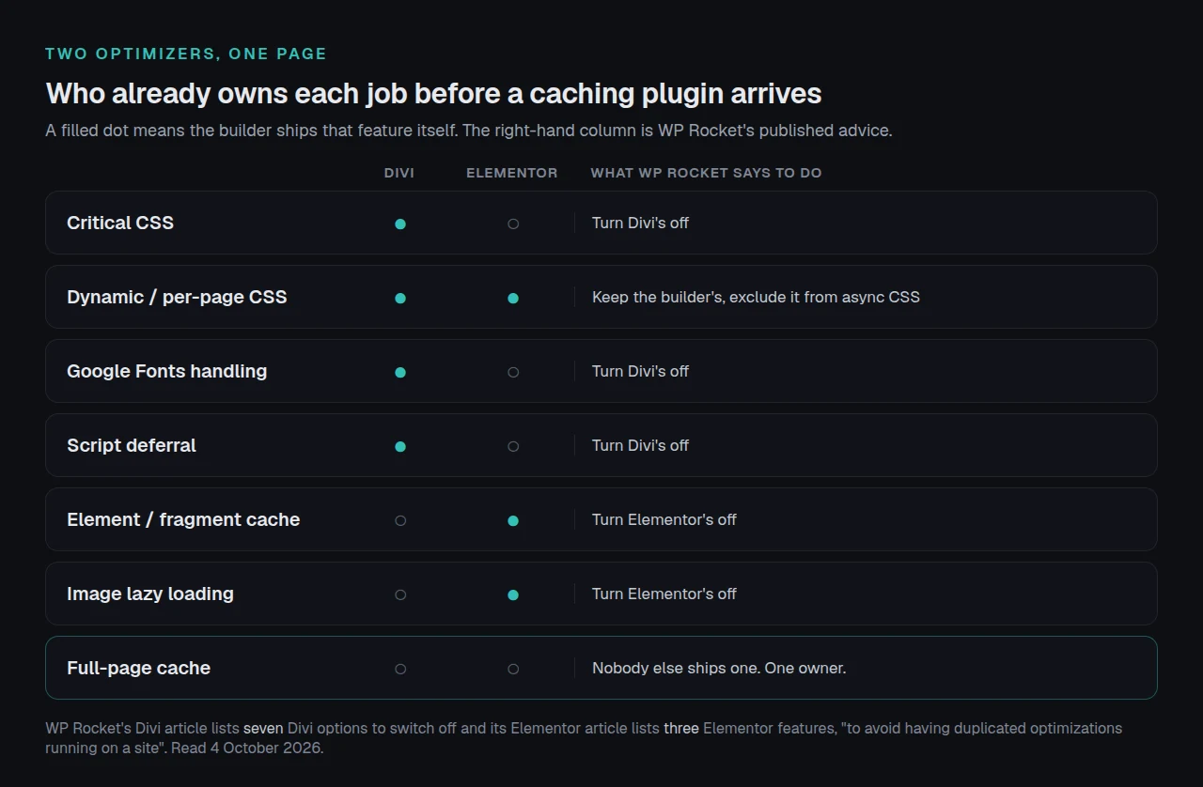Select the Divi dot in Image lazy loading row
The width and height of the screenshot is (1203, 787).
point(400,594)
